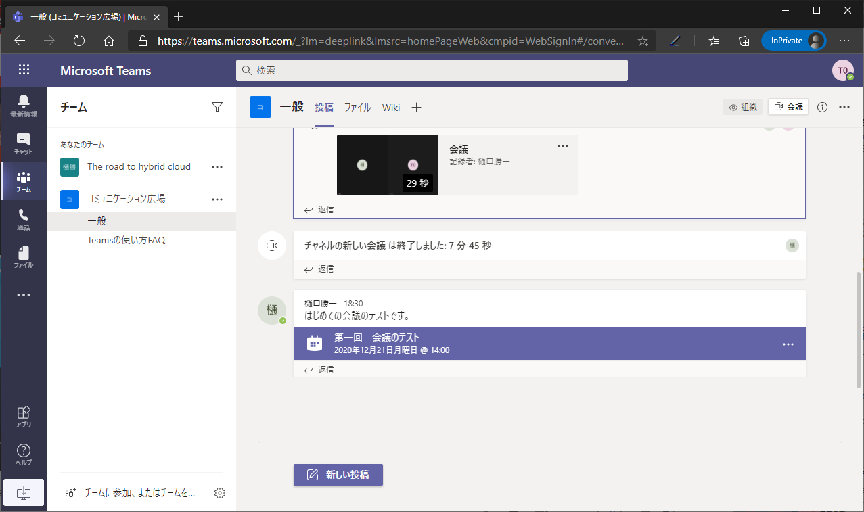Refresh the browser page
The width and height of the screenshot is (864, 512).
pyautogui.click(x=79, y=41)
